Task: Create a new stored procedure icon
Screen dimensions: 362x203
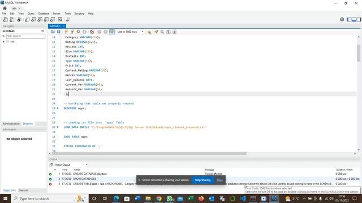Action: click(x=46, y=20)
